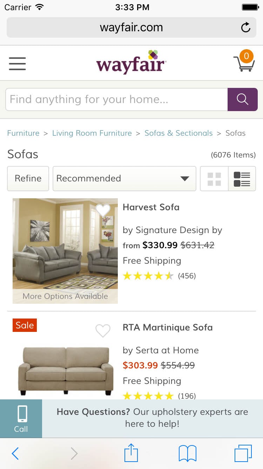
Task: Open the hamburger navigation menu
Action: 17,64
